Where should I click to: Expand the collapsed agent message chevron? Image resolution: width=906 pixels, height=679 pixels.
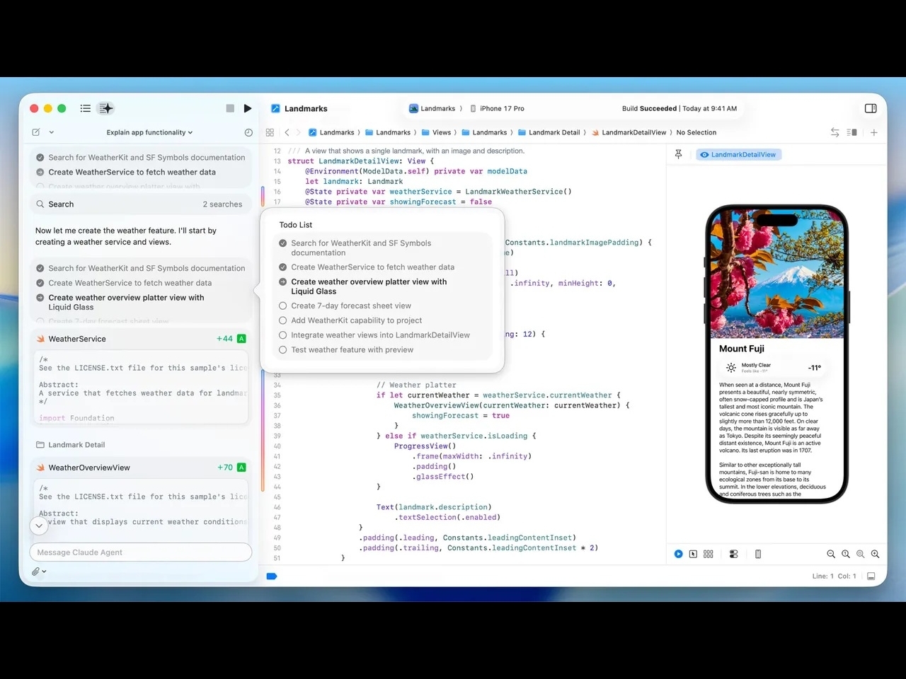(x=39, y=526)
